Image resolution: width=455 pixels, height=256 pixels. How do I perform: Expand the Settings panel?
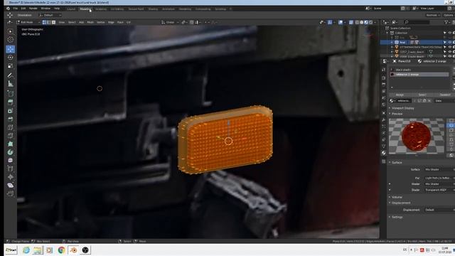(396, 217)
